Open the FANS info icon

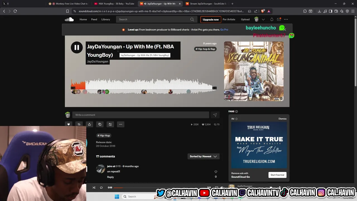pos(237,111)
